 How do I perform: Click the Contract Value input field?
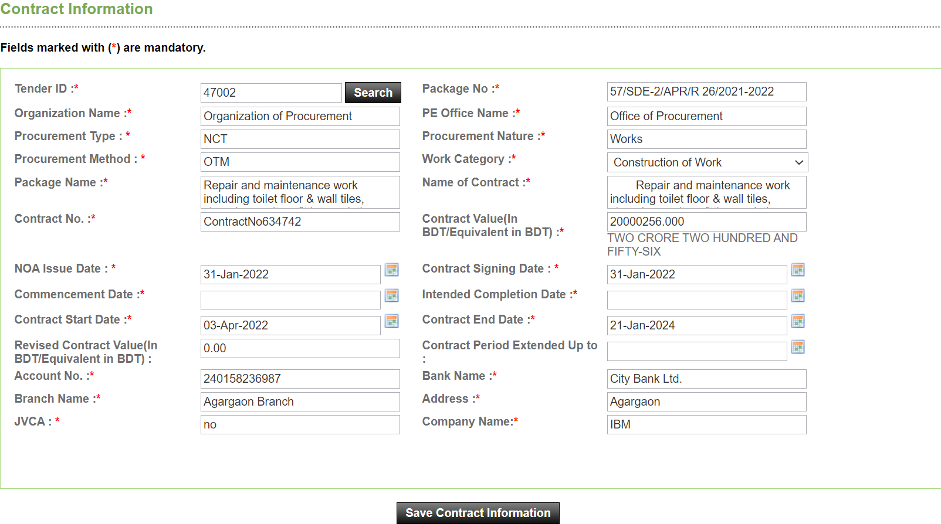(x=707, y=222)
